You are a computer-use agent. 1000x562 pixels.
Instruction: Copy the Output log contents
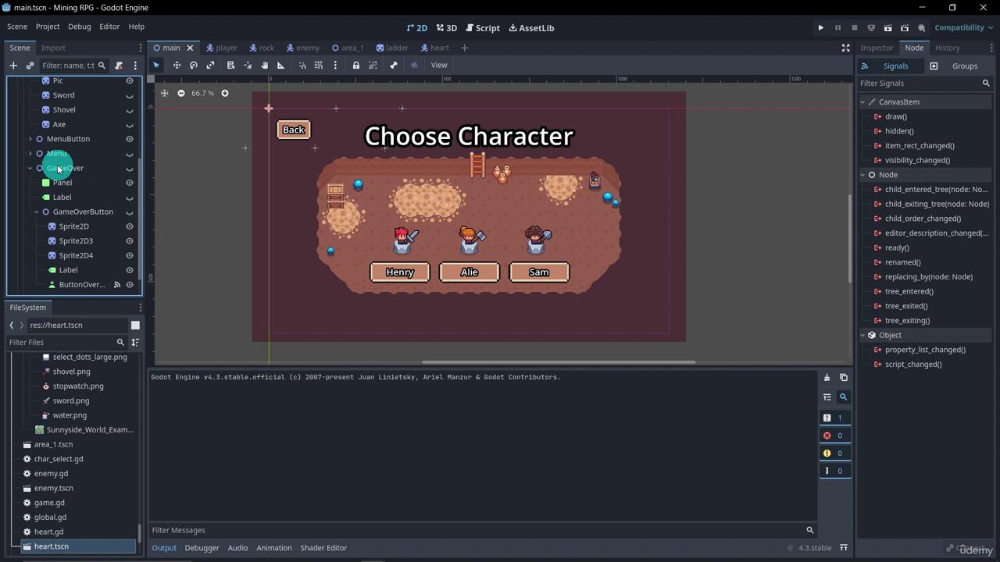[844, 378]
